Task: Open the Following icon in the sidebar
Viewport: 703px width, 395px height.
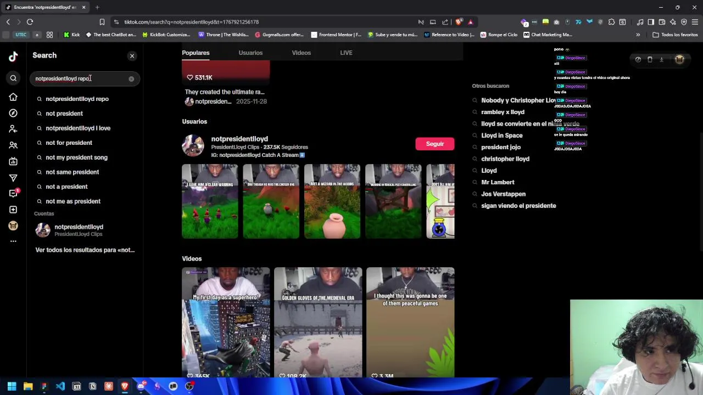Action: [13, 129]
